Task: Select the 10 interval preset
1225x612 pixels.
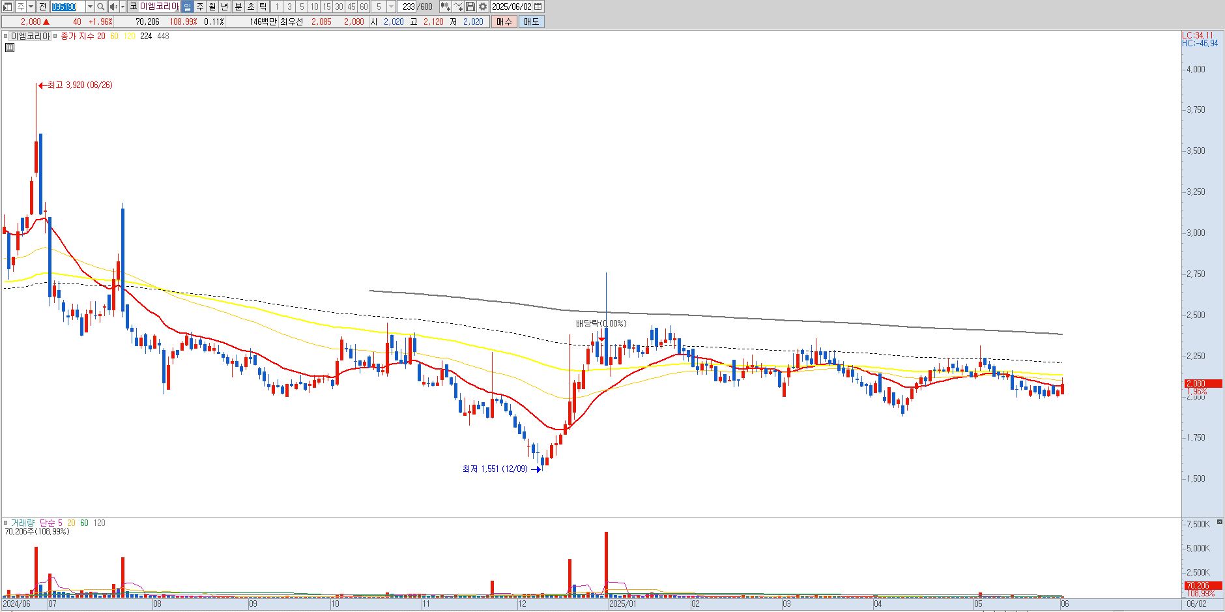Action: [x=314, y=7]
